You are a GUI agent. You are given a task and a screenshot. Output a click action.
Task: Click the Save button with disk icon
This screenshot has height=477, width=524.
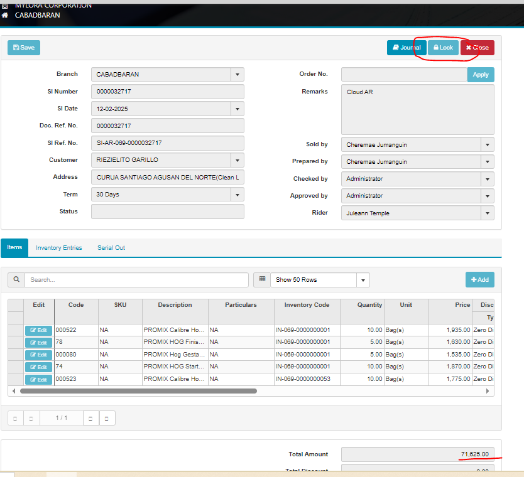(x=24, y=48)
